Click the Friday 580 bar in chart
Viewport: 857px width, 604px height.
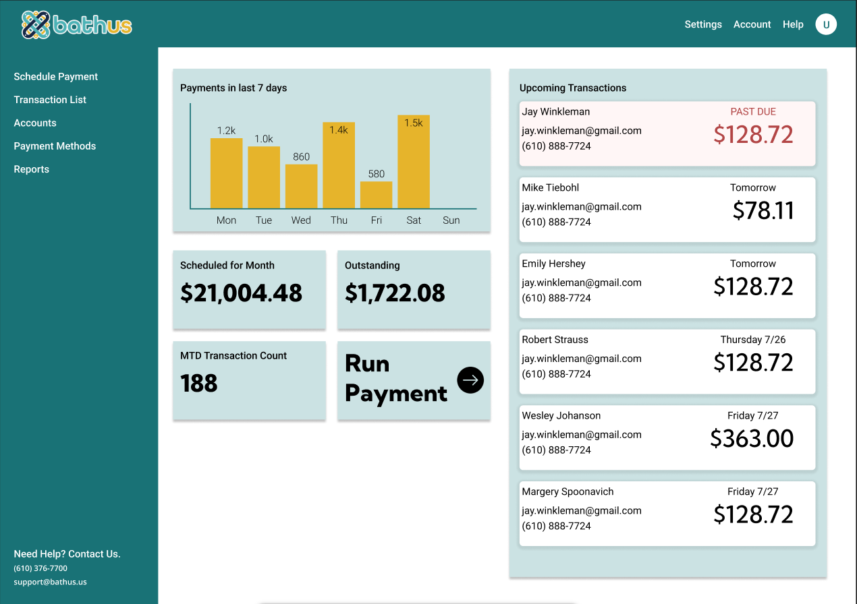(x=376, y=195)
